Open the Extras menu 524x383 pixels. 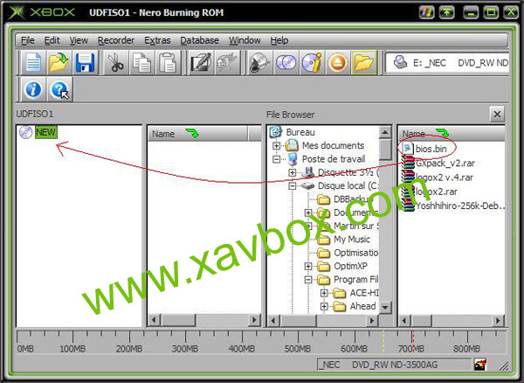point(157,40)
